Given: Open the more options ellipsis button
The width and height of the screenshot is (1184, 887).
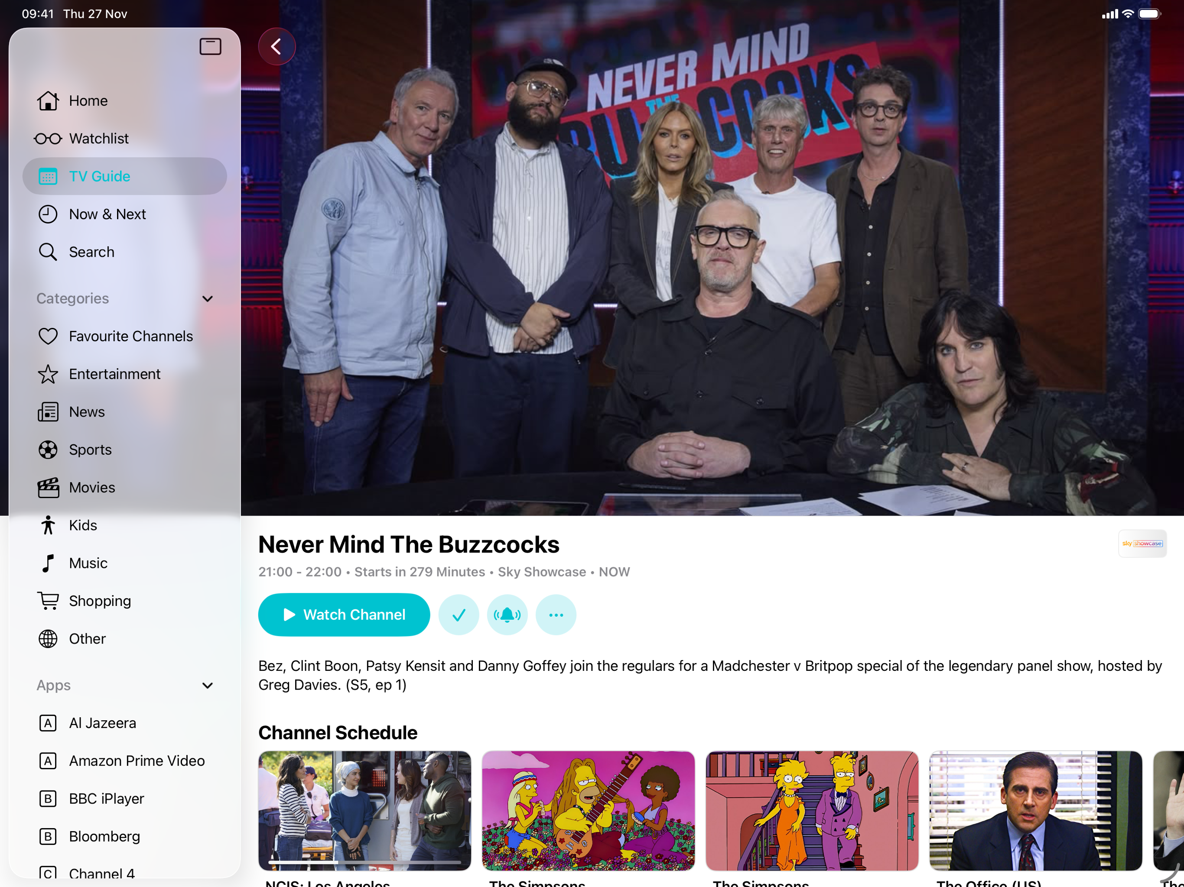Looking at the screenshot, I should 556,615.
